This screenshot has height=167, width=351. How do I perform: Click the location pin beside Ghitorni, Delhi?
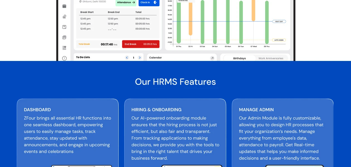pyautogui.click(x=81, y=2)
